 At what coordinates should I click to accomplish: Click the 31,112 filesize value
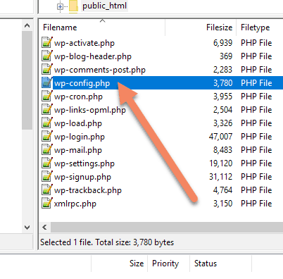[x=220, y=177]
